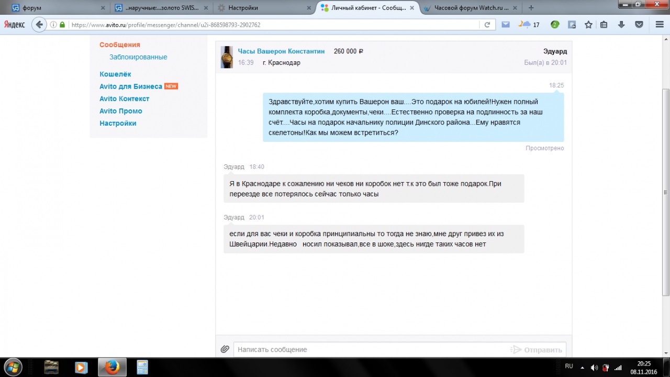The height and width of the screenshot is (377, 670).
Task: Open the Firefox taskbar icon
Action: coord(111,368)
